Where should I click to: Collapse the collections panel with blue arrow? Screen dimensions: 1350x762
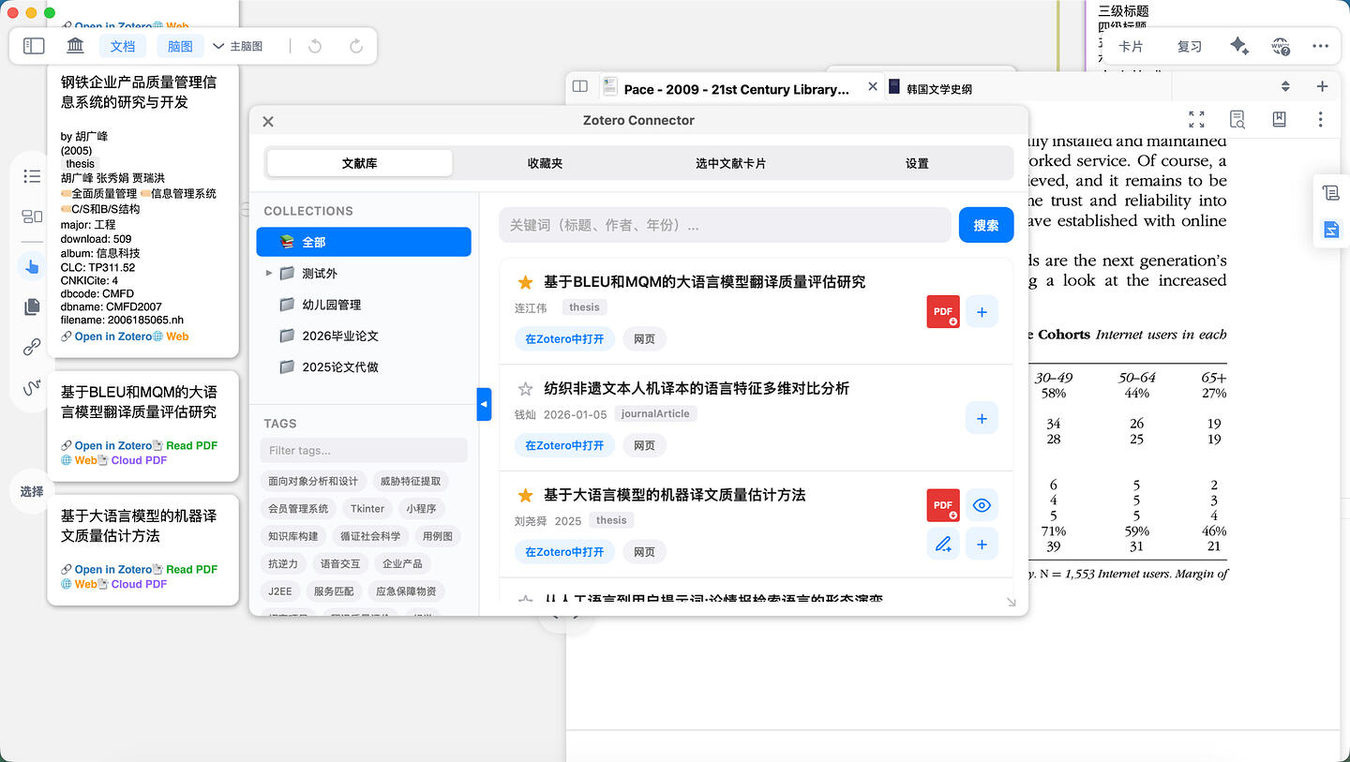tap(484, 404)
